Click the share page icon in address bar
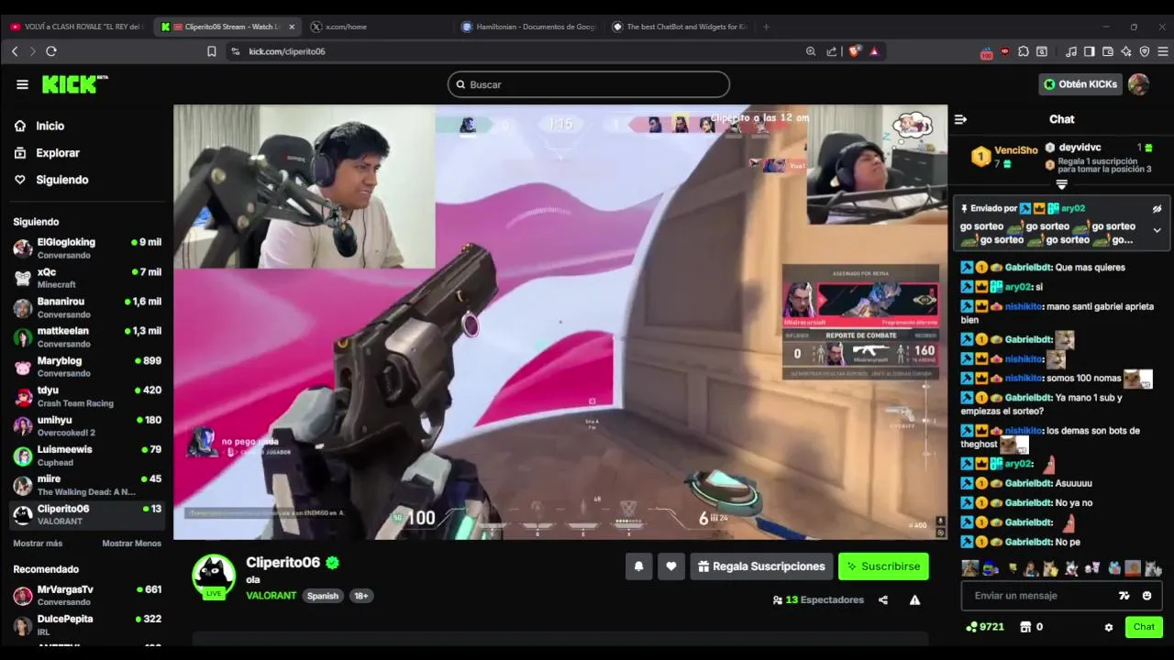The height and width of the screenshot is (660, 1174). click(x=831, y=51)
